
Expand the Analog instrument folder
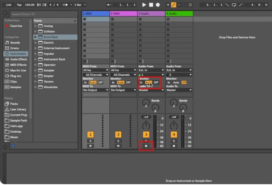click(35, 26)
